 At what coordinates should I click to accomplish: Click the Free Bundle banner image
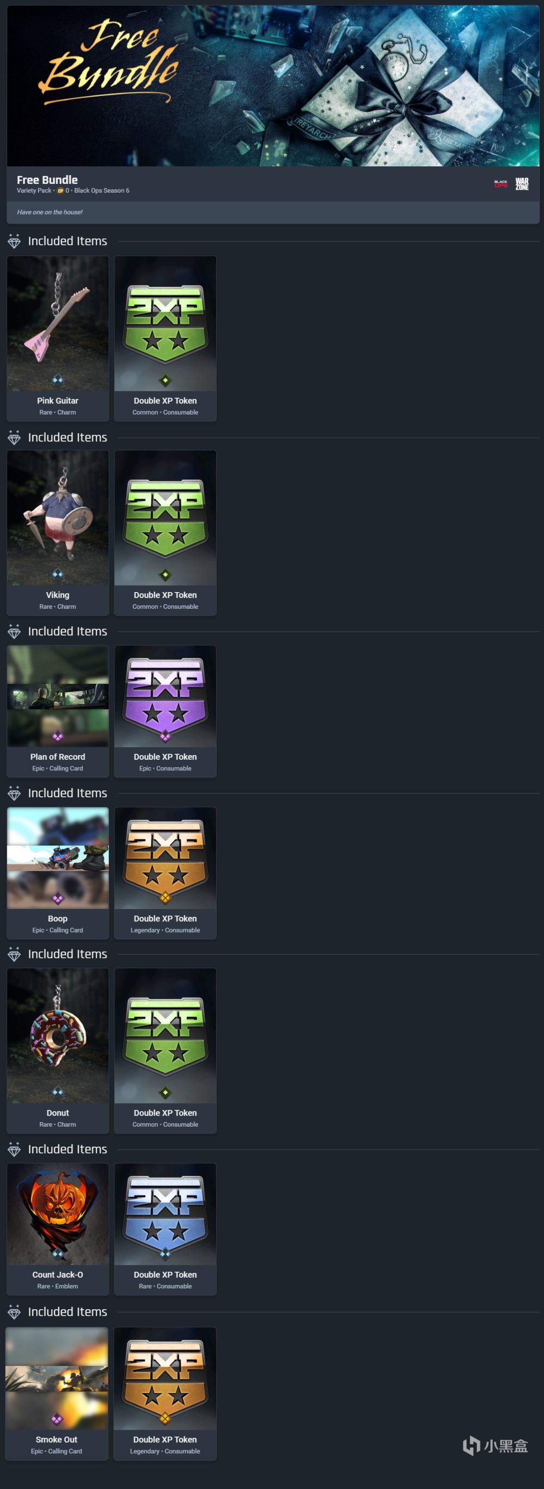(273, 86)
